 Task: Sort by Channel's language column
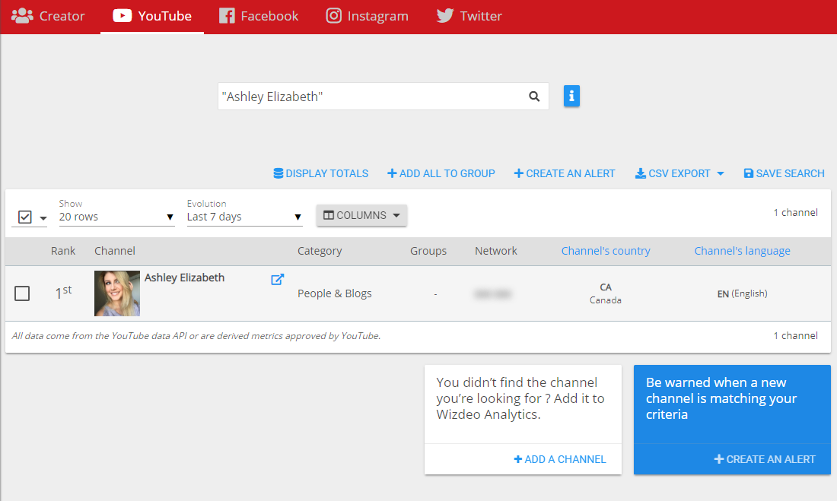(x=742, y=251)
